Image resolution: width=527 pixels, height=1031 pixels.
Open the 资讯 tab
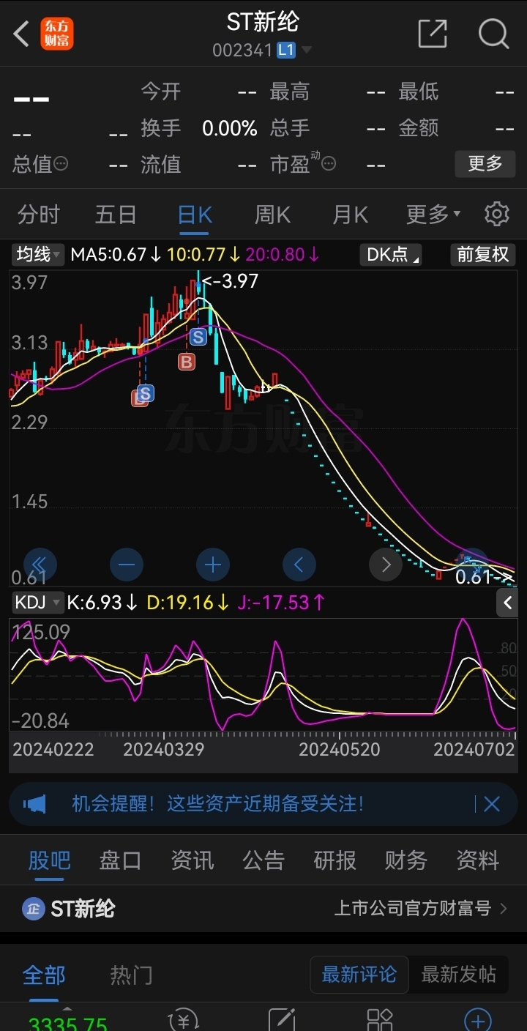(192, 860)
